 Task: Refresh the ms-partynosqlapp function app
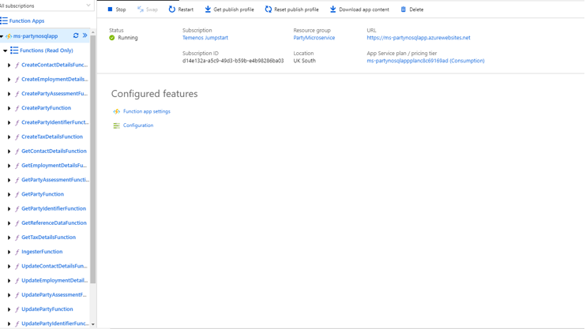coord(76,36)
